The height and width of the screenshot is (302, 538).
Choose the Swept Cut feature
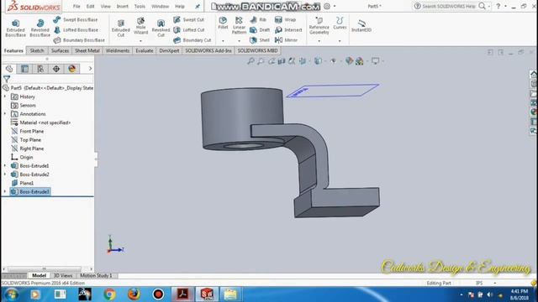coord(188,20)
